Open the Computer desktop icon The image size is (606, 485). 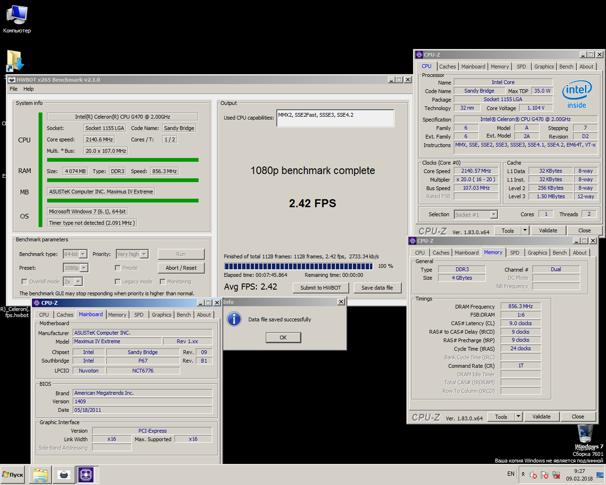(x=17, y=19)
